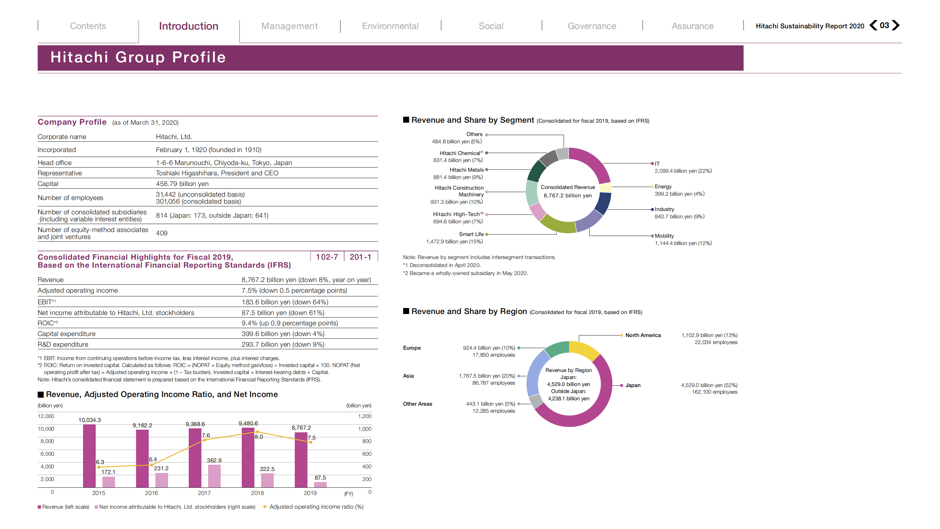
Task: Click the Revenue legend pink square
Action: (x=39, y=507)
